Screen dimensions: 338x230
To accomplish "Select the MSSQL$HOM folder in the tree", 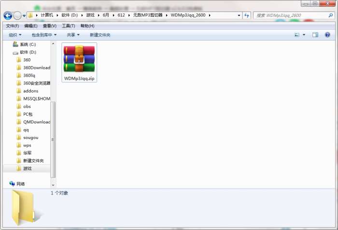I will [33, 99].
